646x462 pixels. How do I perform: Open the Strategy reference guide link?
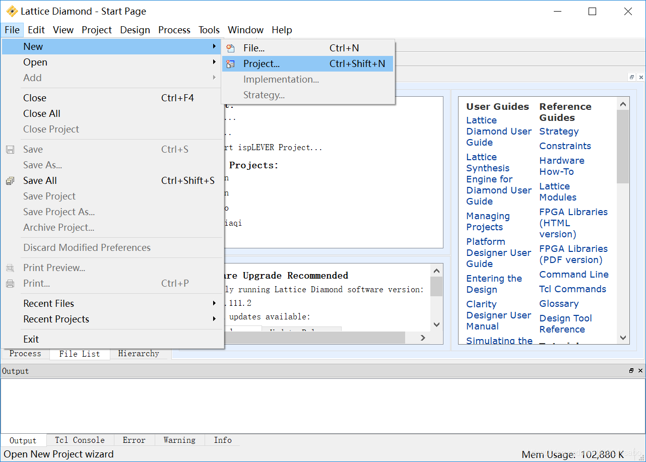click(559, 131)
